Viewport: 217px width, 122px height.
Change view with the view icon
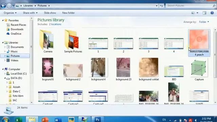[193, 13]
